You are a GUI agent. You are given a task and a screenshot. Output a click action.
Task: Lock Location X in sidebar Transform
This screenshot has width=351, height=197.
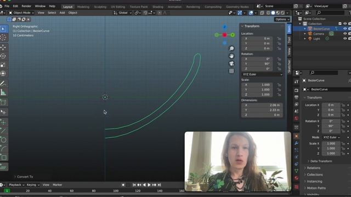pyautogui.click(x=279, y=39)
